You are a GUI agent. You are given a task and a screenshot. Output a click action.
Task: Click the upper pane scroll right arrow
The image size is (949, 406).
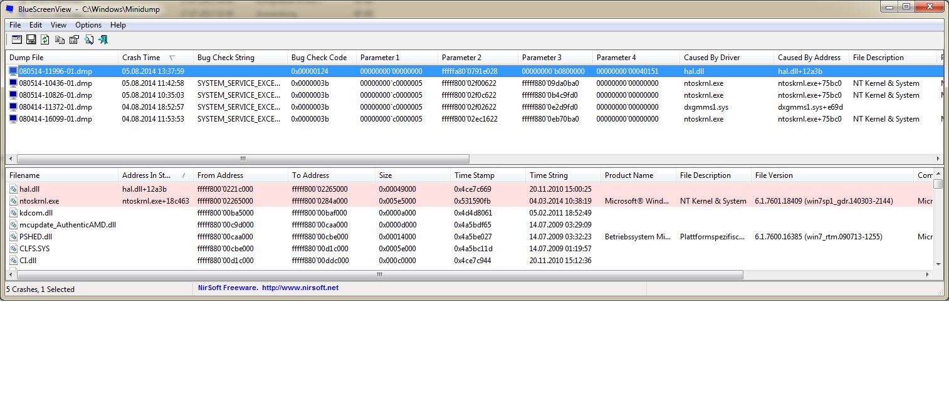(938, 159)
